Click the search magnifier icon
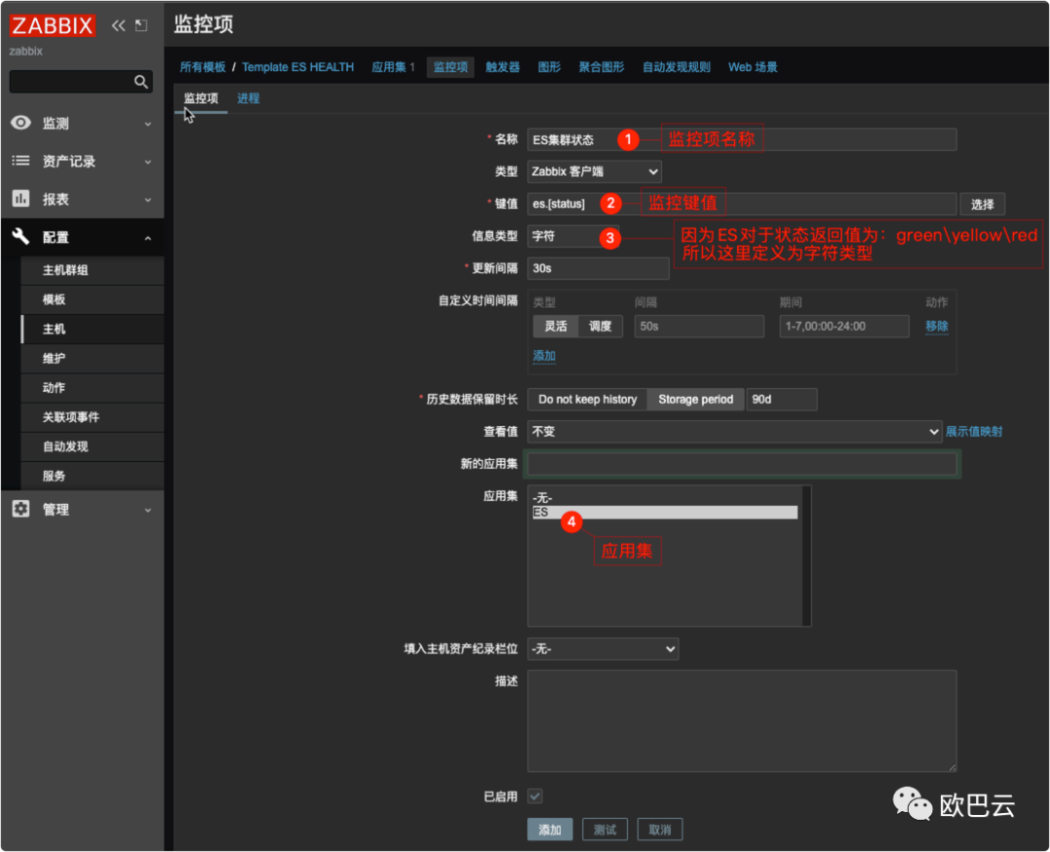 [x=141, y=82]
